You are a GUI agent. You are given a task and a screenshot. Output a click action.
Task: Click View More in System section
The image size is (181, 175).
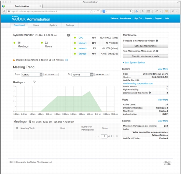coord(163,69)
